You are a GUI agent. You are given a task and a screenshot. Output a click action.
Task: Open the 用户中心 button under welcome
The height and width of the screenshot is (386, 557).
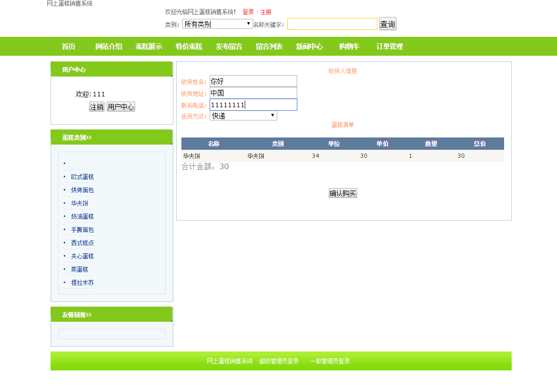(x=121, y=107)
